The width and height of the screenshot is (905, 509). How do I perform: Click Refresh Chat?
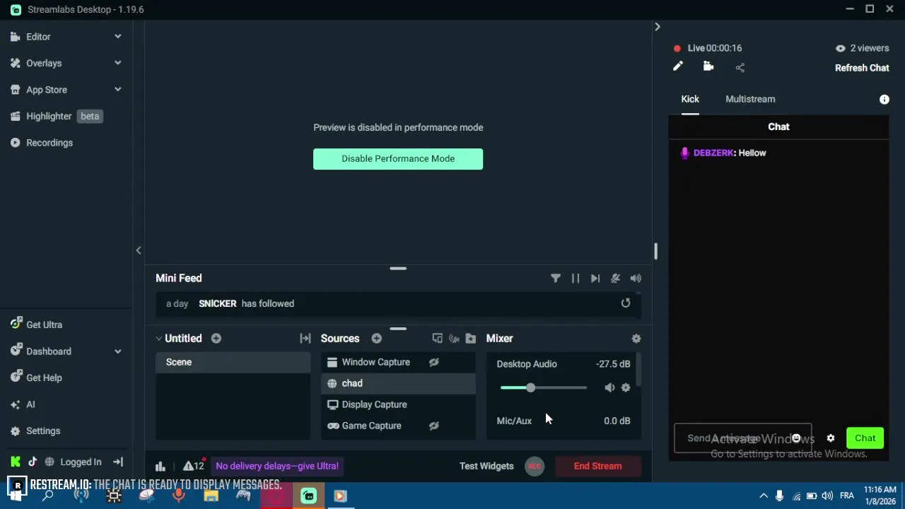point(862,68)
